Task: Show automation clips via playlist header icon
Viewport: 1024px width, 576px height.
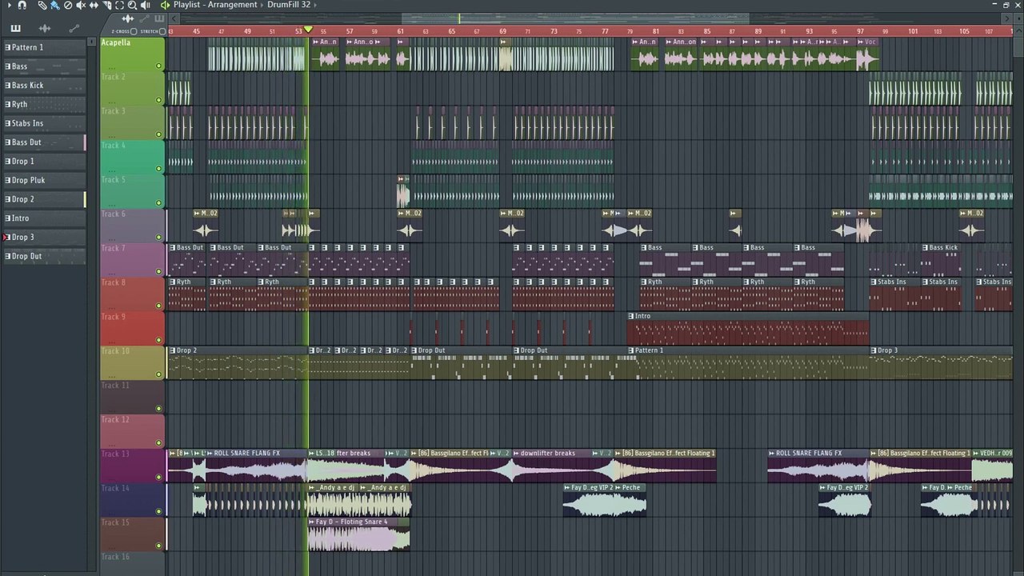Action: tap(144, 18)
